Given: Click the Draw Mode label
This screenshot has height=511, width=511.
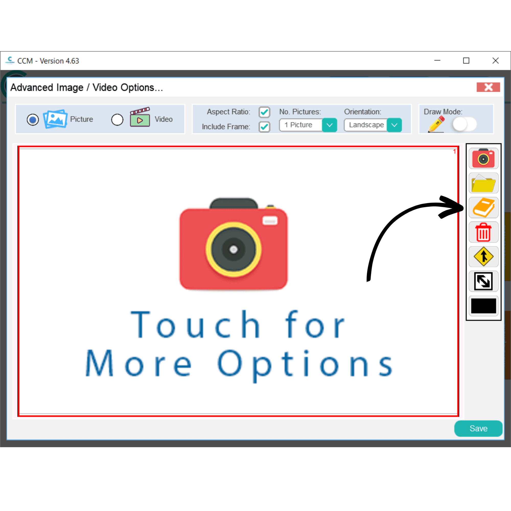Looking at the screenshot, I should point(443,112).
